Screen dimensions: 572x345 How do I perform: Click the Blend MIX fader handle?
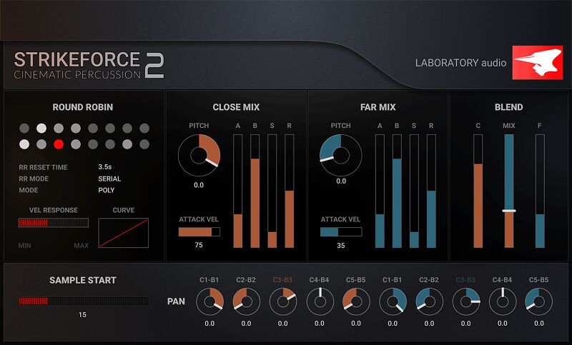509,211
